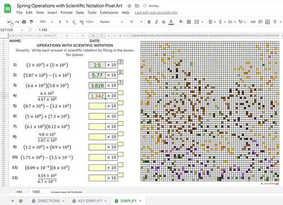The image size is (283, 205).
Task: Open vertical align options
Action: coord(221,22)
